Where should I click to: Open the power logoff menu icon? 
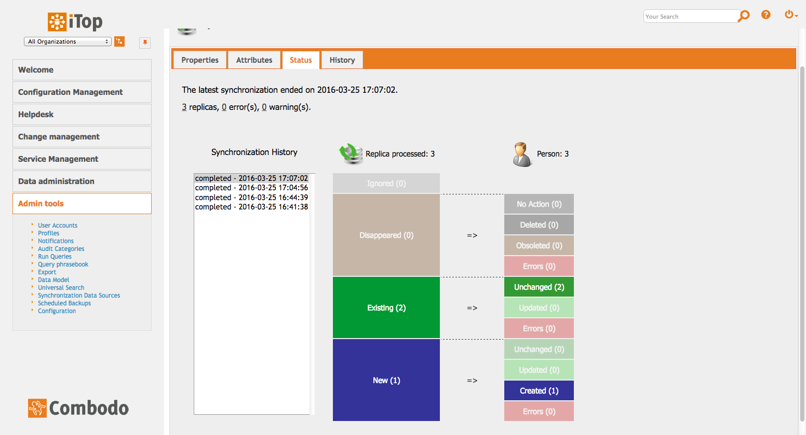pos(790,15)
